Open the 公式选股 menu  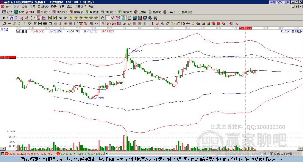(43, 7)
